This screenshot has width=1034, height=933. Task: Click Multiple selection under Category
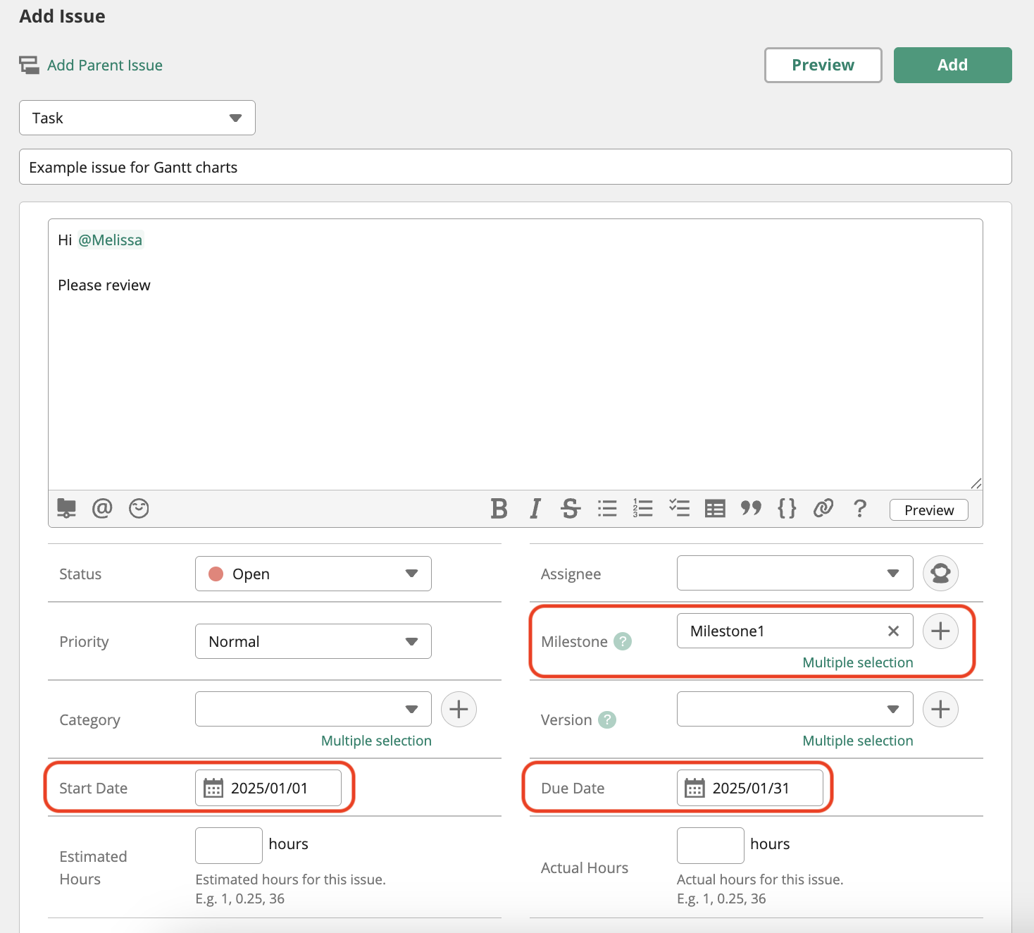click(376, 741)
